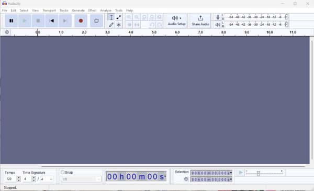Select the Multi-tool asterisk icon
The width and height of the screenshot is (314, 191).
tap(119, 25)
